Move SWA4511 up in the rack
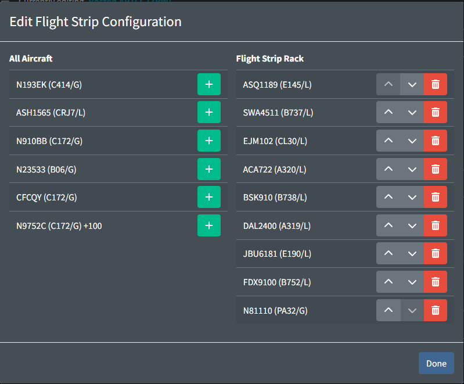This screenshot has width=464, height=384. point(389,112)
